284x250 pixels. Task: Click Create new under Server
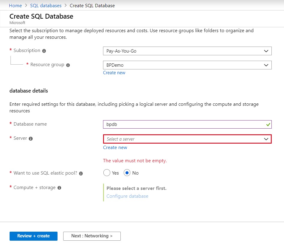pos(115,148)
